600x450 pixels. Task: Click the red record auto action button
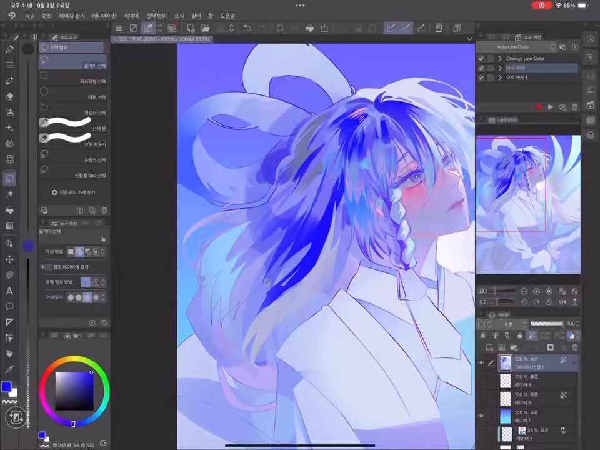click(x=539, y=107)
